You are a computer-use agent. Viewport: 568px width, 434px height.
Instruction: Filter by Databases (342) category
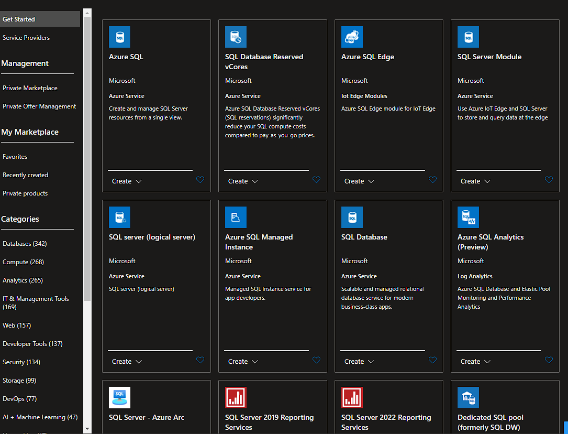(x=25, y=244)
